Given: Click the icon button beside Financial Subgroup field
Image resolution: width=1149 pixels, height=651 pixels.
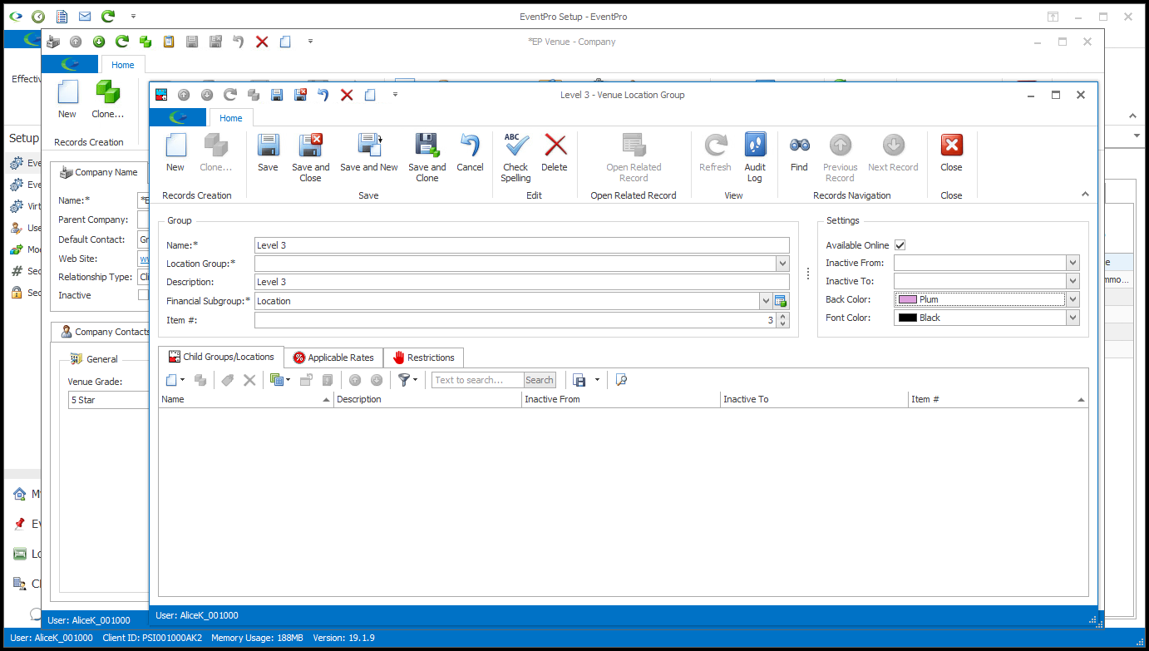Looking at the screenshot, I should click(x=781, y=301).
